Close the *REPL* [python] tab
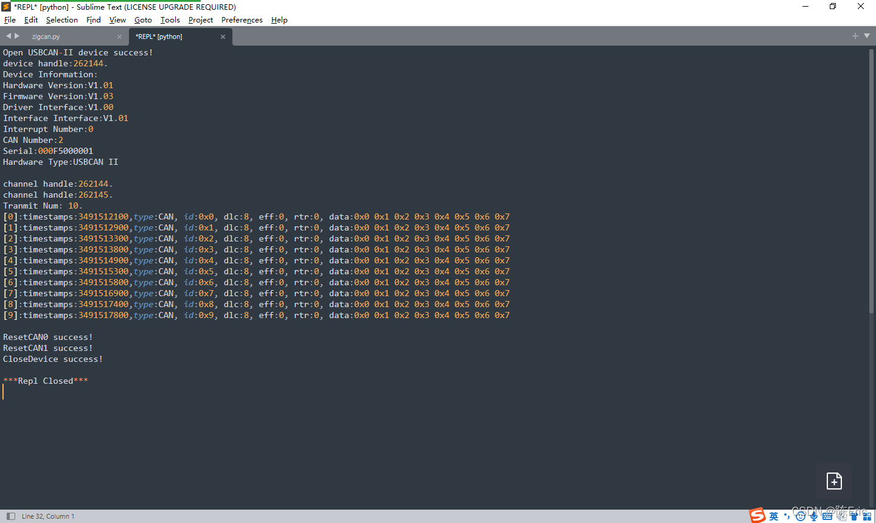 pos(223,37)
